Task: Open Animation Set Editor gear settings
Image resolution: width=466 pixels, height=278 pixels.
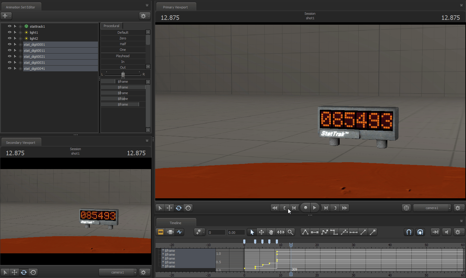Action: (144, 16)
